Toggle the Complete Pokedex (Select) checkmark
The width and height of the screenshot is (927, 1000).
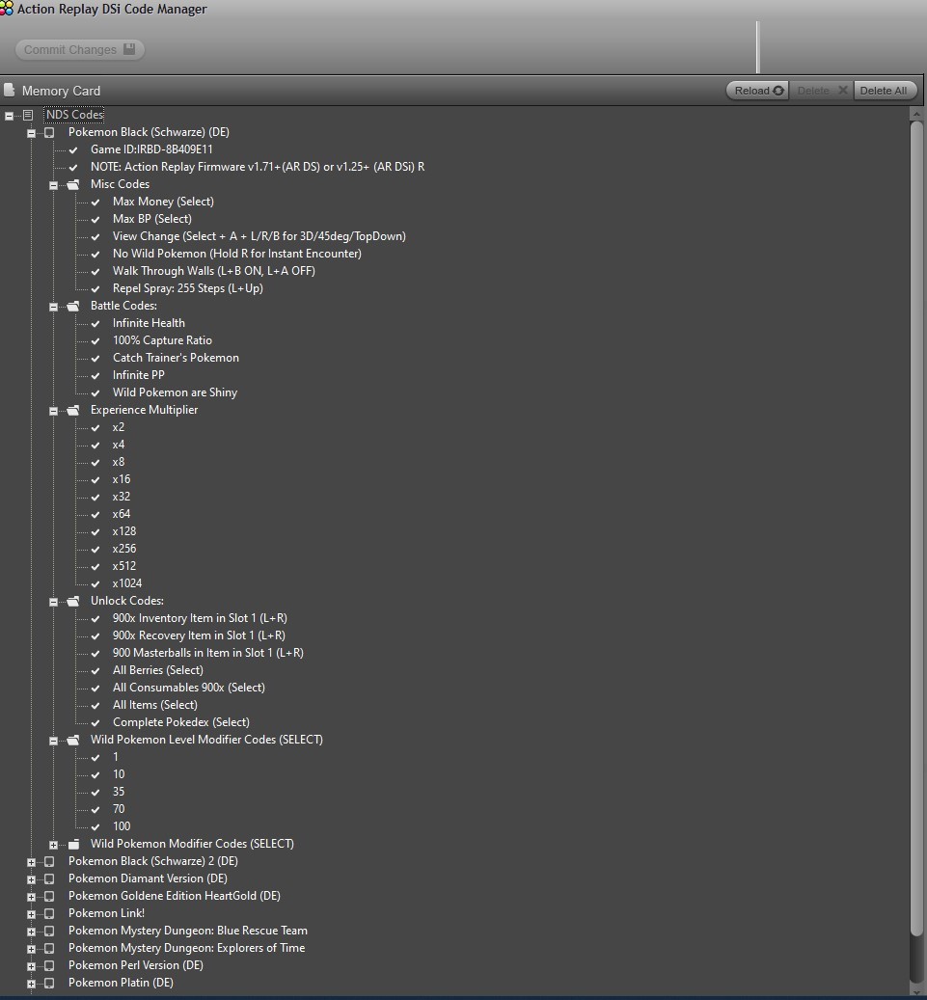[95, 722]
